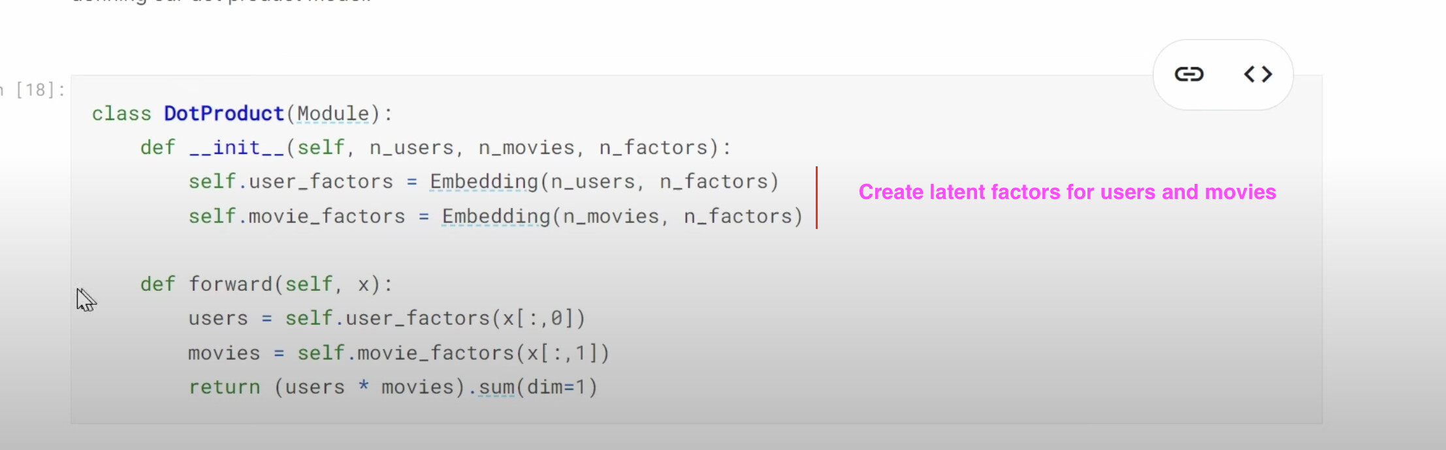
Task: Click the underlined Module base class
Action: 333,113
